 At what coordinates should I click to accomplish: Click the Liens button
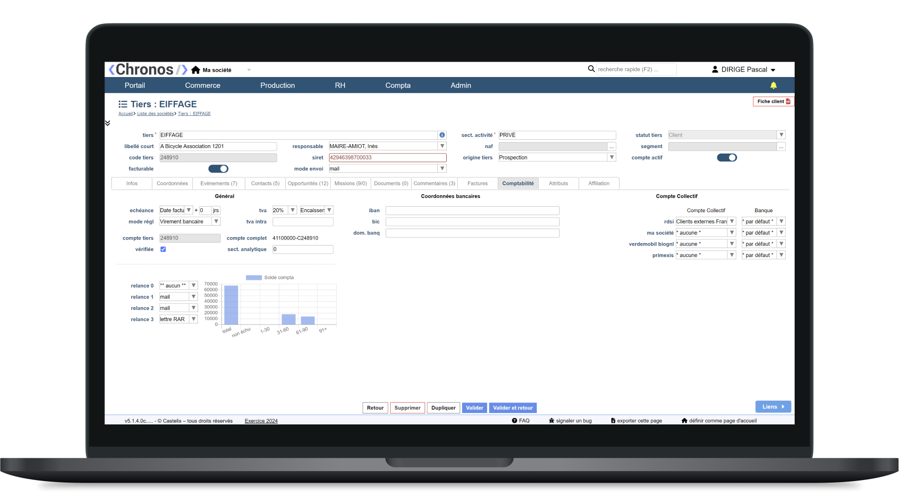coord(773,407)
